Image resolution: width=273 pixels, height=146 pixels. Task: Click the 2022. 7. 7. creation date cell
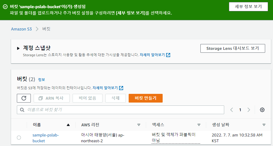coord(237,138)
